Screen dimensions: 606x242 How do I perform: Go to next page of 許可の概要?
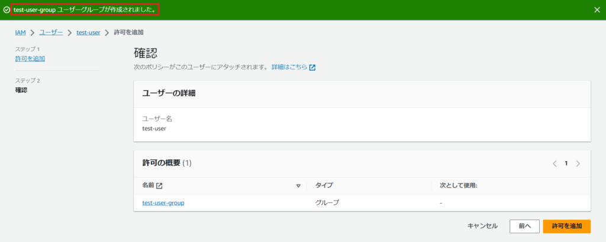[578, 163]
